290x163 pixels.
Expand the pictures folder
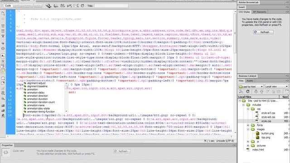[248, 146]
